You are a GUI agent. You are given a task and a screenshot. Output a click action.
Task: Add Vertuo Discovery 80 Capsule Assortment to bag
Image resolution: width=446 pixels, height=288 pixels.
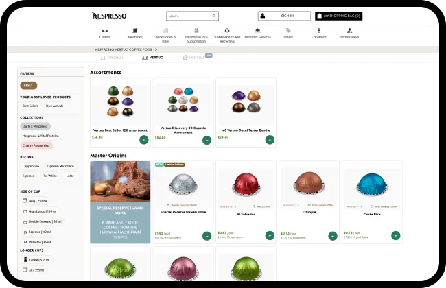[207, 140]
